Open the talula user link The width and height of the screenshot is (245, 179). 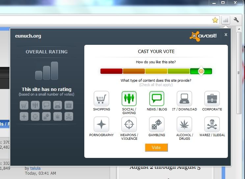click(35, 168)
